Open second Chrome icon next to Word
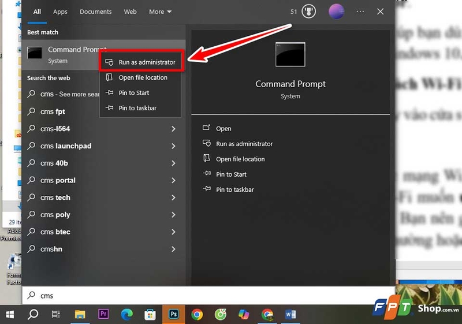Image resolution: width=462 pixels, height=324 pixels. 267,315
